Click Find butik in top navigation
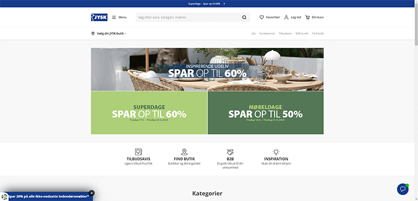The height and width of the screenshot is (201, 418). (x=318, y=34)
